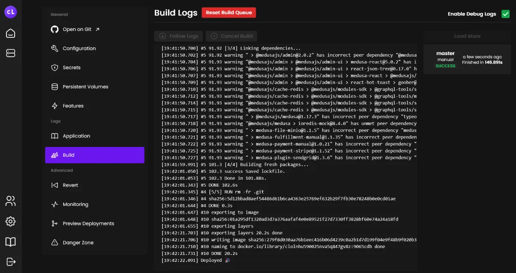View the Application logs
516x273 pixels.
pyautogui.click(x=76, y=136)
